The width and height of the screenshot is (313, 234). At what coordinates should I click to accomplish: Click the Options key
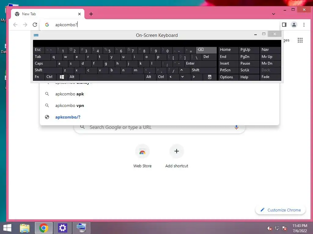click(x=228, y=77)
